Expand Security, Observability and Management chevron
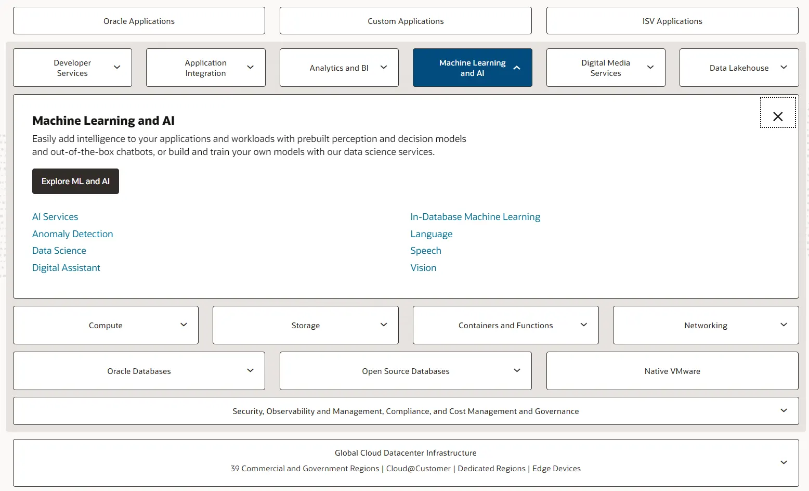 pos(784,410)
